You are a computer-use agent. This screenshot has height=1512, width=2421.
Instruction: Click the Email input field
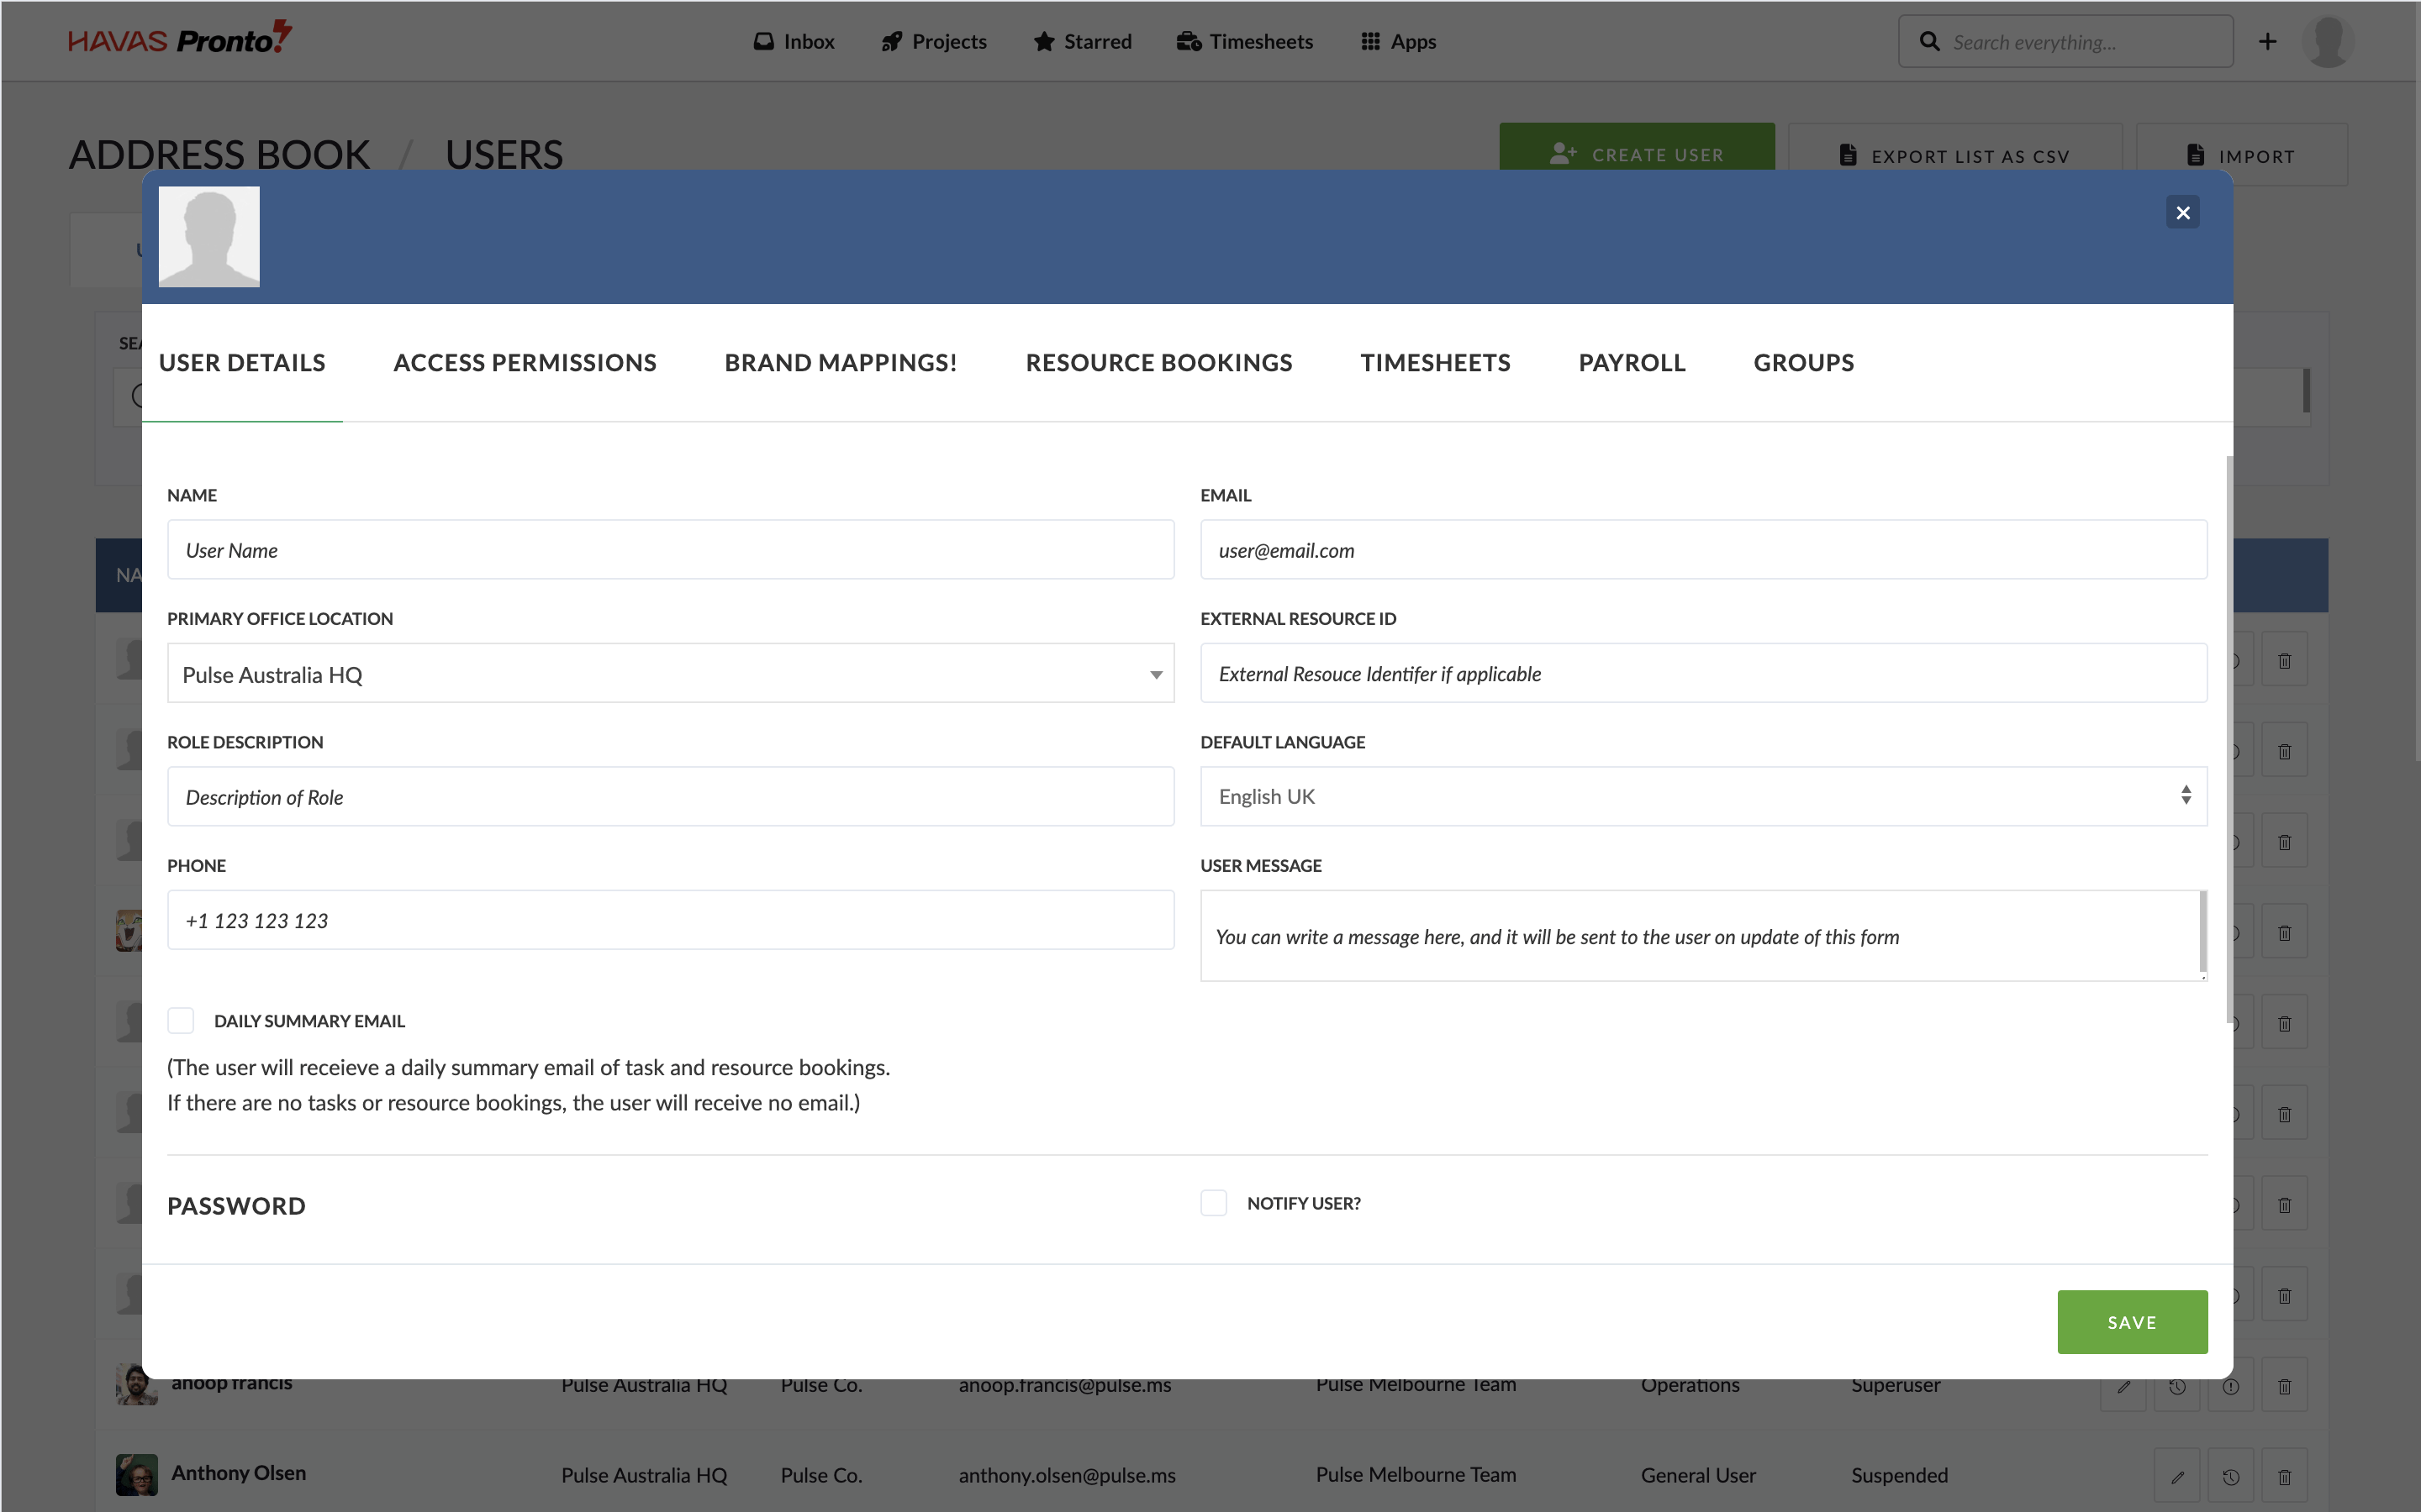(x=1703, y=549)
